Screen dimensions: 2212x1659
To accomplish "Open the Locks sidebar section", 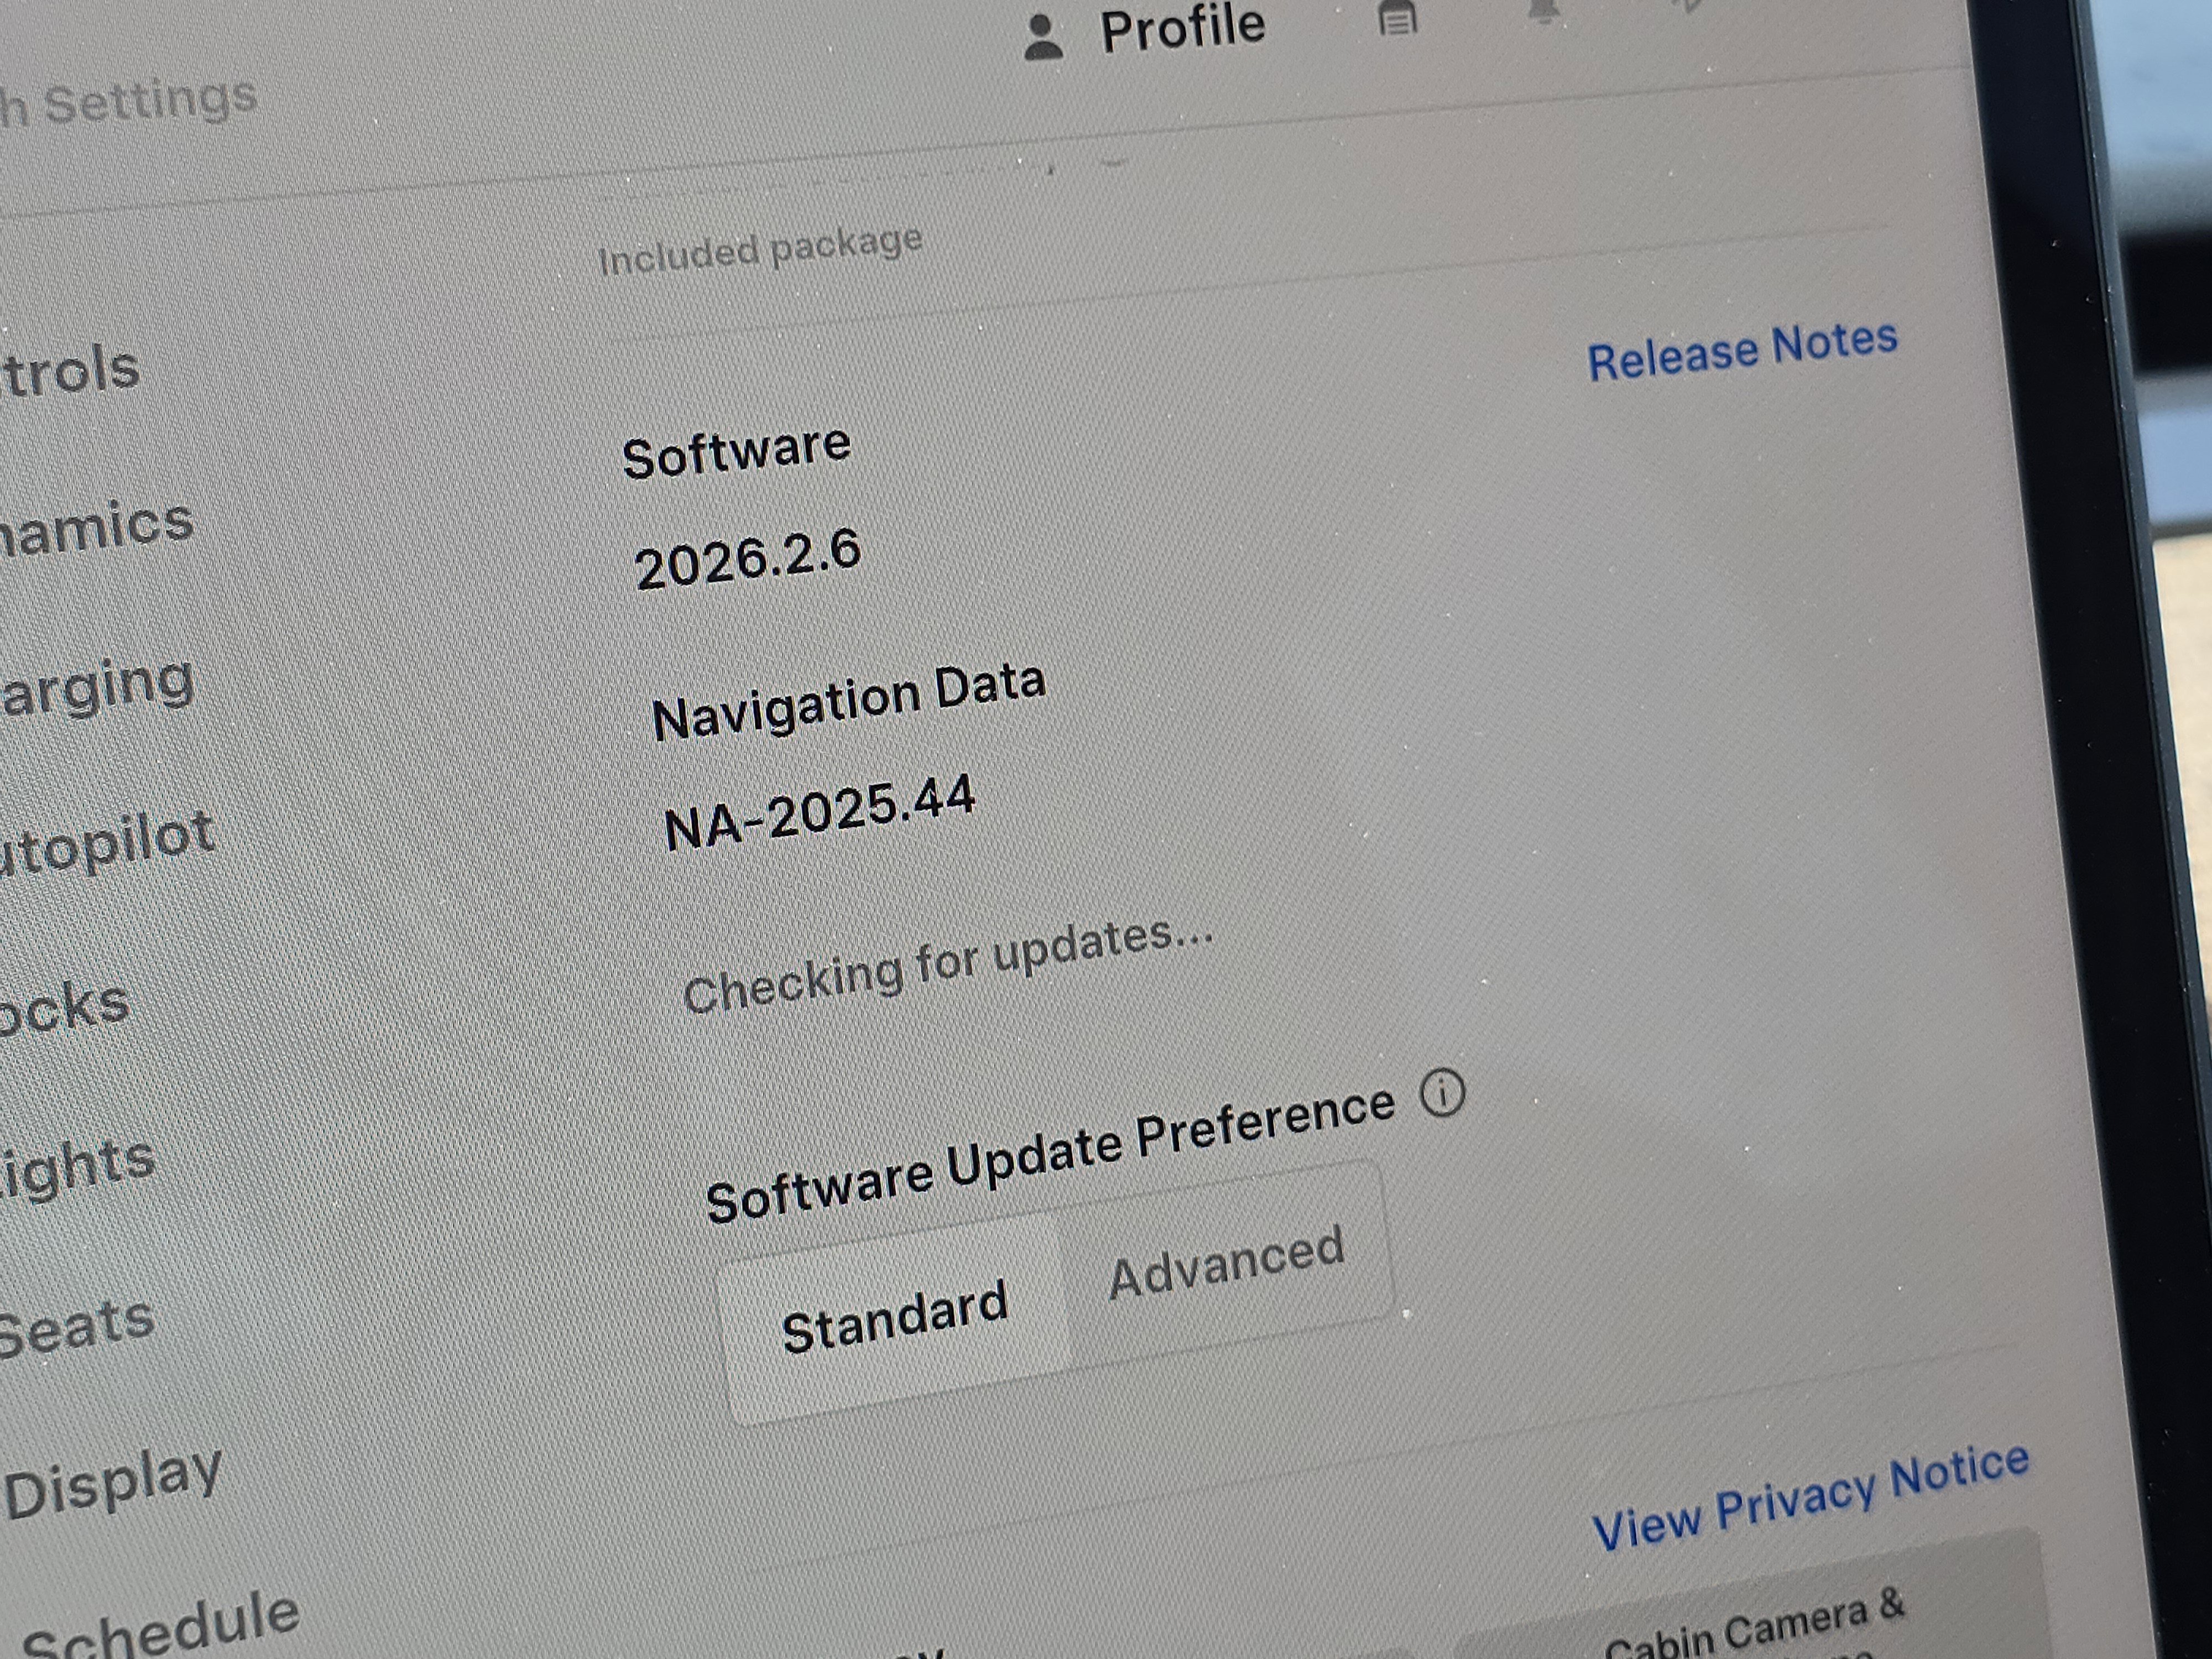I will [x=65, y=1007].
